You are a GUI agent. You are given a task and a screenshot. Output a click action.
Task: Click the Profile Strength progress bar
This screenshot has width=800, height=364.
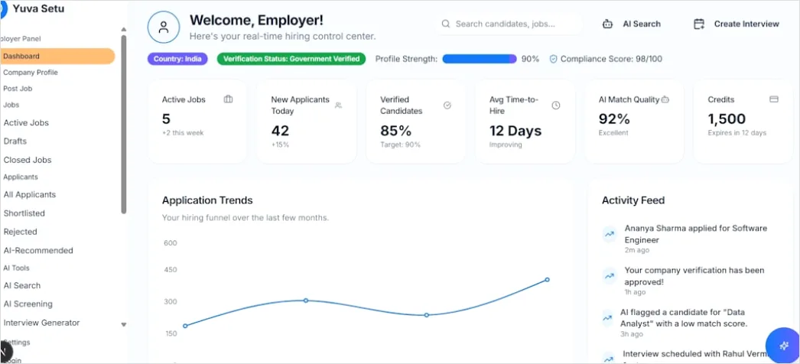coord(479,59)
